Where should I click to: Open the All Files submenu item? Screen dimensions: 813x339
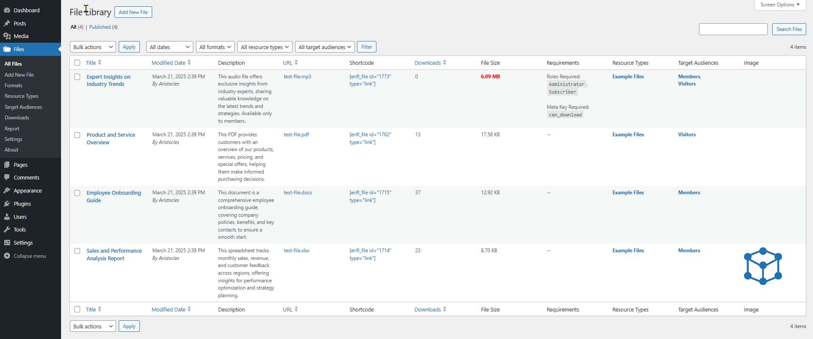pos(13,64)
